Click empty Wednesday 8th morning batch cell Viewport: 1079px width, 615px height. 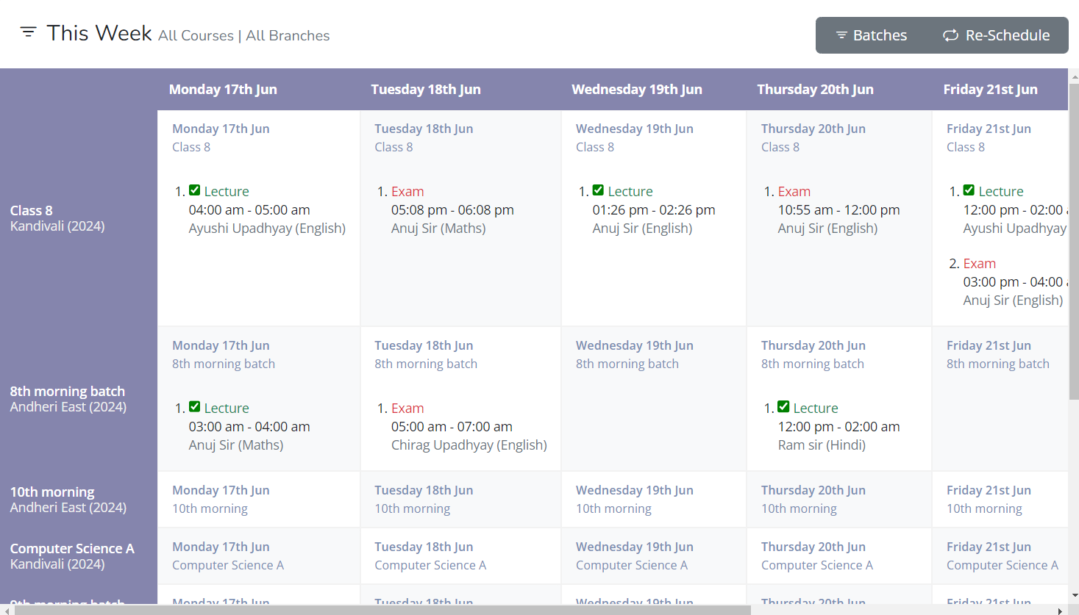654,399
